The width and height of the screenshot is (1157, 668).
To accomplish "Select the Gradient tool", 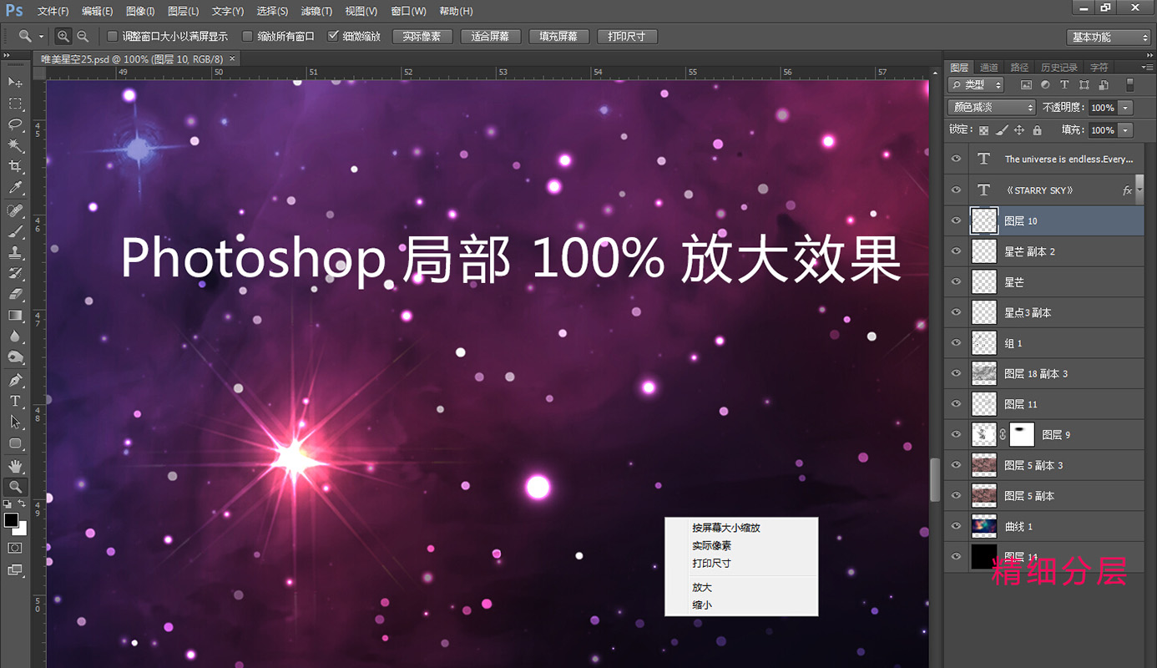I will point(15,315).
